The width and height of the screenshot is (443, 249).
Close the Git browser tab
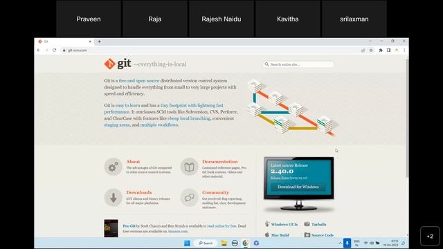[x=90, y=41]
